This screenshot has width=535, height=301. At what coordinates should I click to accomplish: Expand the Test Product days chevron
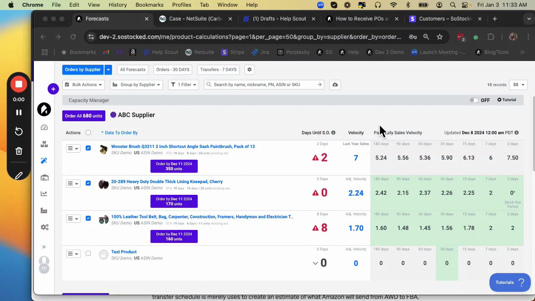[316, 263]
